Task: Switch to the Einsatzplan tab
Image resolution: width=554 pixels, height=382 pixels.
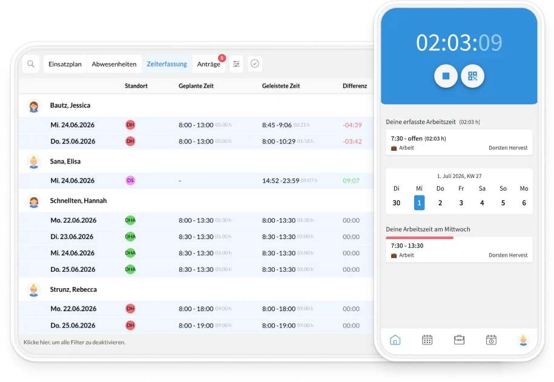Action: coord(65,64)
